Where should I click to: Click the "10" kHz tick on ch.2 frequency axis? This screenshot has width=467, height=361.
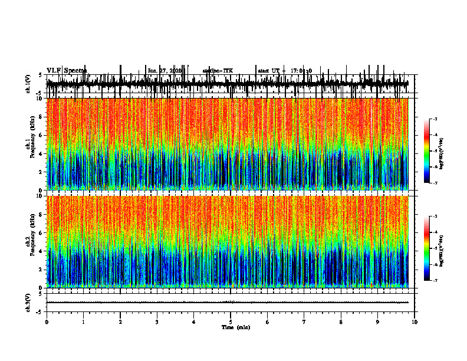[40, 196]
